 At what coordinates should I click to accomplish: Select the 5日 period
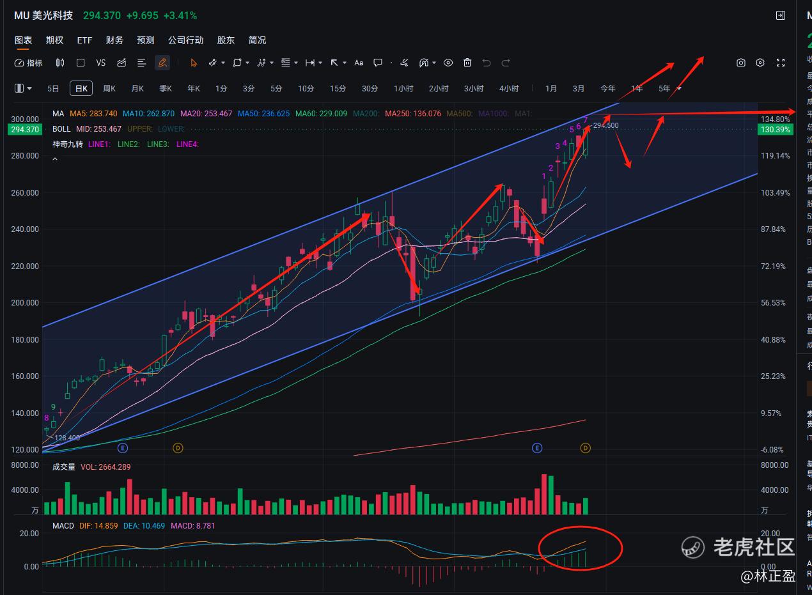pos(53,88)
